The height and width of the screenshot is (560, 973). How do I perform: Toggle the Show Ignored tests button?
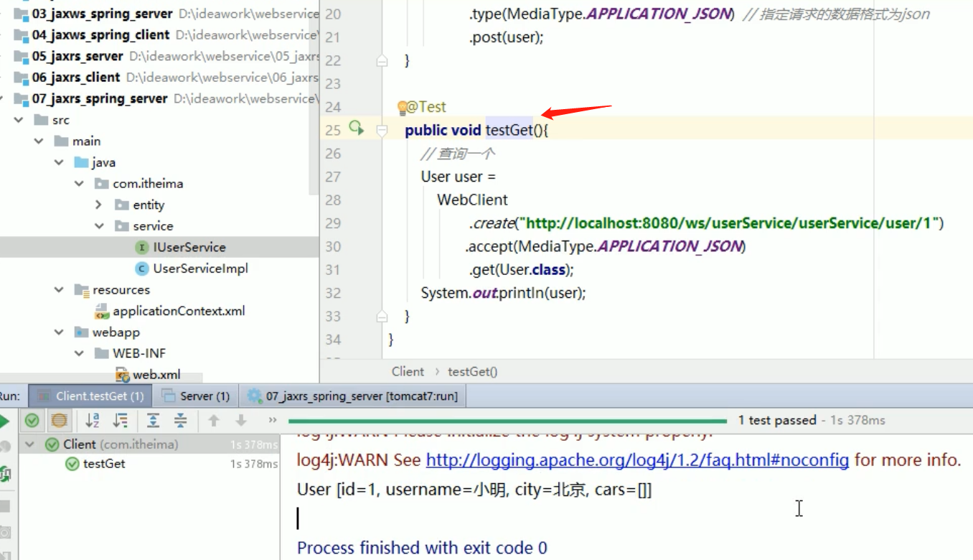tap(59, 421)
